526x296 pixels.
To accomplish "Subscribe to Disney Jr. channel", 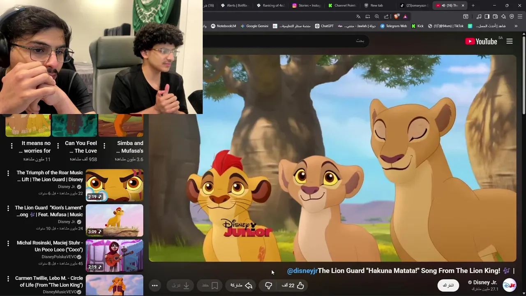I will click(x=448, y=285).
